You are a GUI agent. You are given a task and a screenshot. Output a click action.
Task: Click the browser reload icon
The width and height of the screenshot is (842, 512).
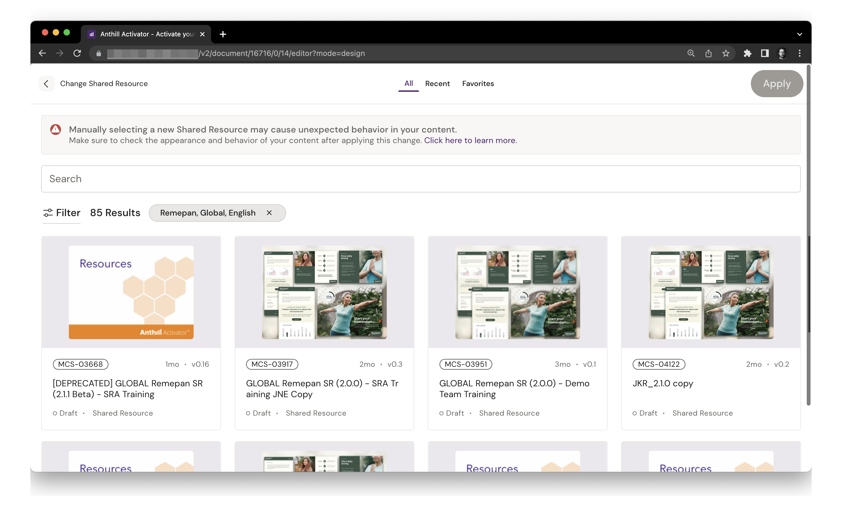coord(77,53)
